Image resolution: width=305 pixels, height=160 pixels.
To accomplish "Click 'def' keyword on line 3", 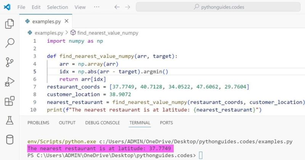I will 51,56.
